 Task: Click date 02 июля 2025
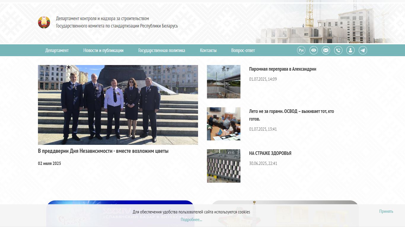click(x=50, y=163)
